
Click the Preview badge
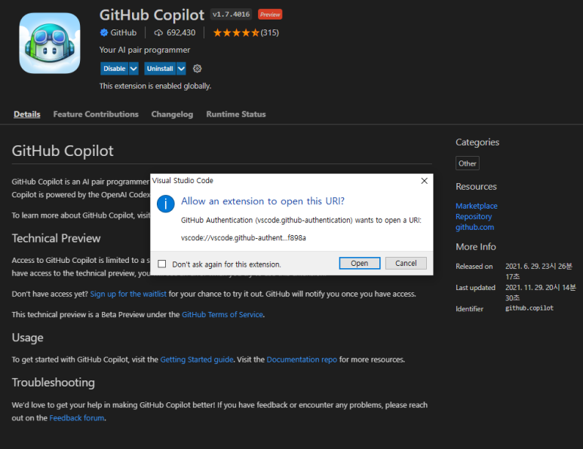point(270,14)
